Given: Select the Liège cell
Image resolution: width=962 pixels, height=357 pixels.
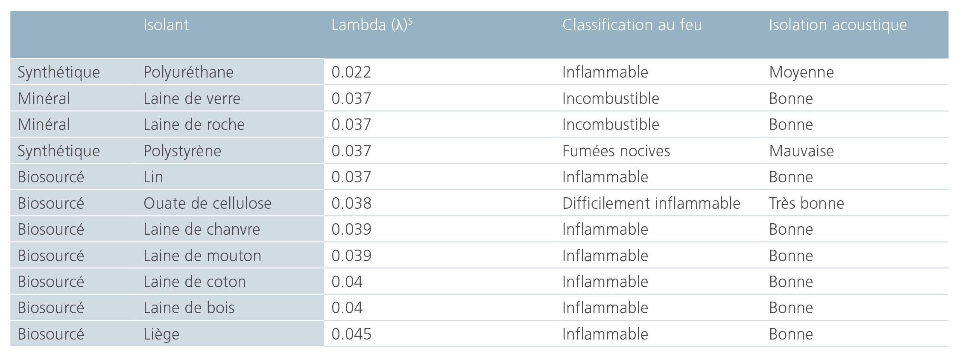Looking at the screenshot, I should [x=161, y=334].
